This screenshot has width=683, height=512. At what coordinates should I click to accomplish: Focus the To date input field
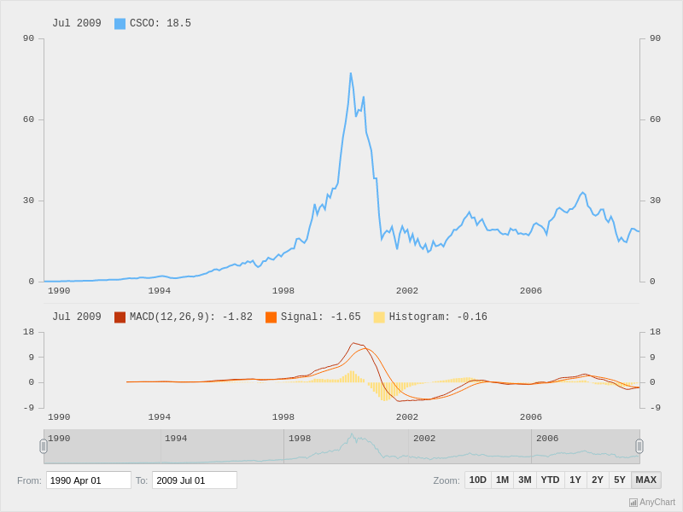pos(195,480)
